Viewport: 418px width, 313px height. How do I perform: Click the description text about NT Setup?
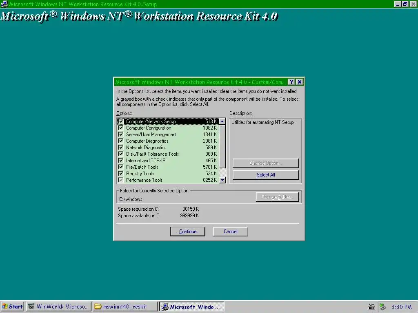(x=263, y=122)
